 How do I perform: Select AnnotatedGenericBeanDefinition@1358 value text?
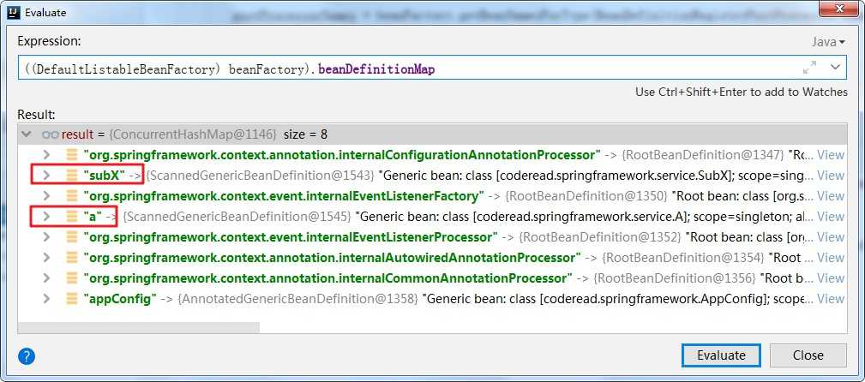coord(297,299)
